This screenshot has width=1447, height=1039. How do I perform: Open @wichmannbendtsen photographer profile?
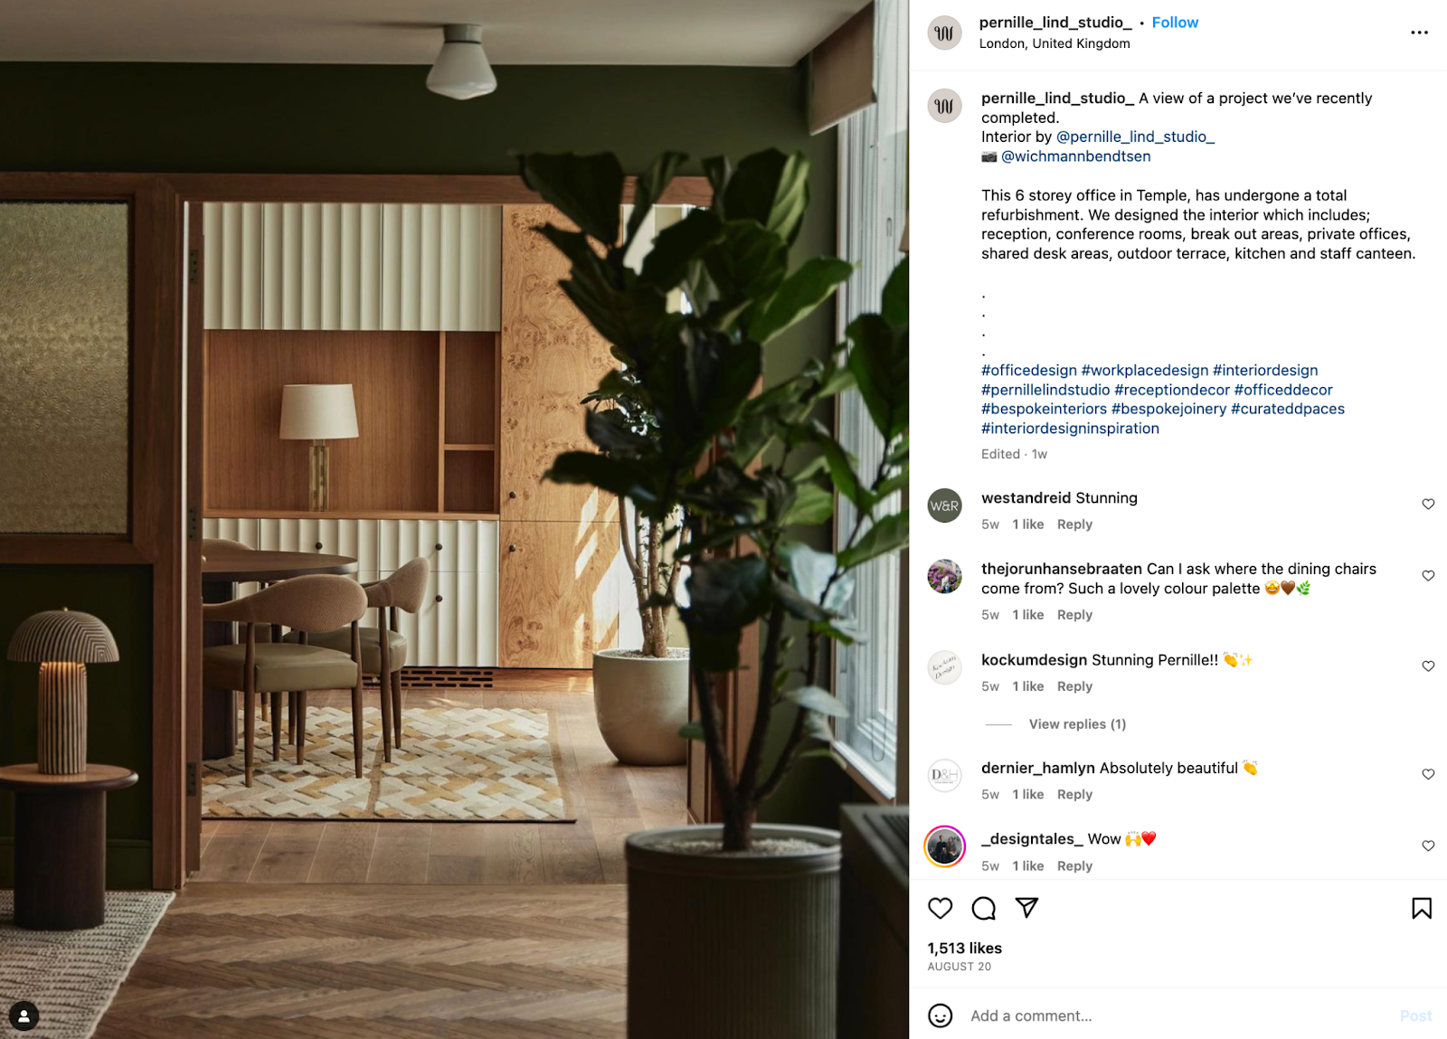click(1075, 156)
